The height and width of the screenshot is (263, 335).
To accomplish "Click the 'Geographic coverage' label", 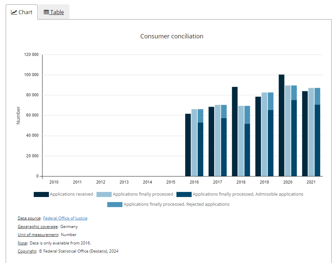I will (x=38, y=227).
